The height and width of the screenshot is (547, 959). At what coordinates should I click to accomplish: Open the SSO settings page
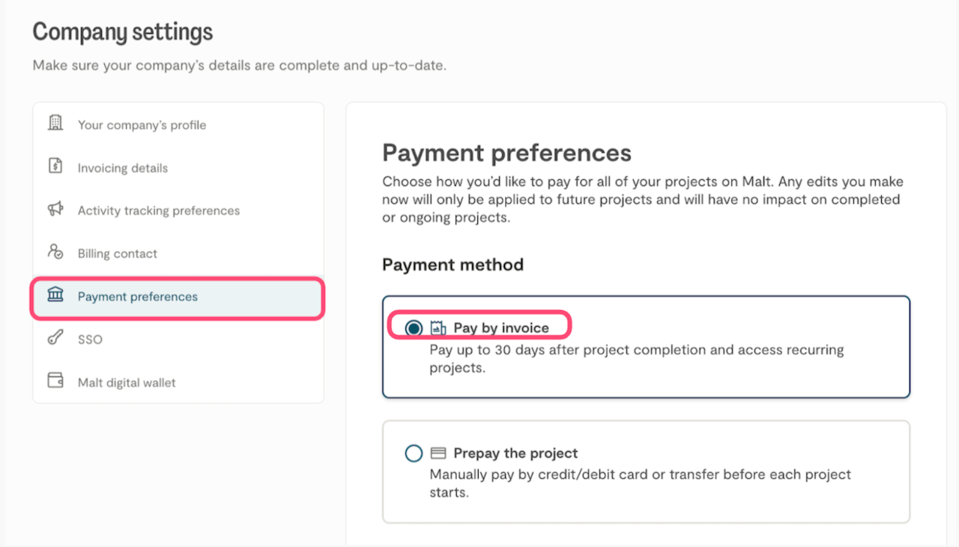click(x=90, y=339)
